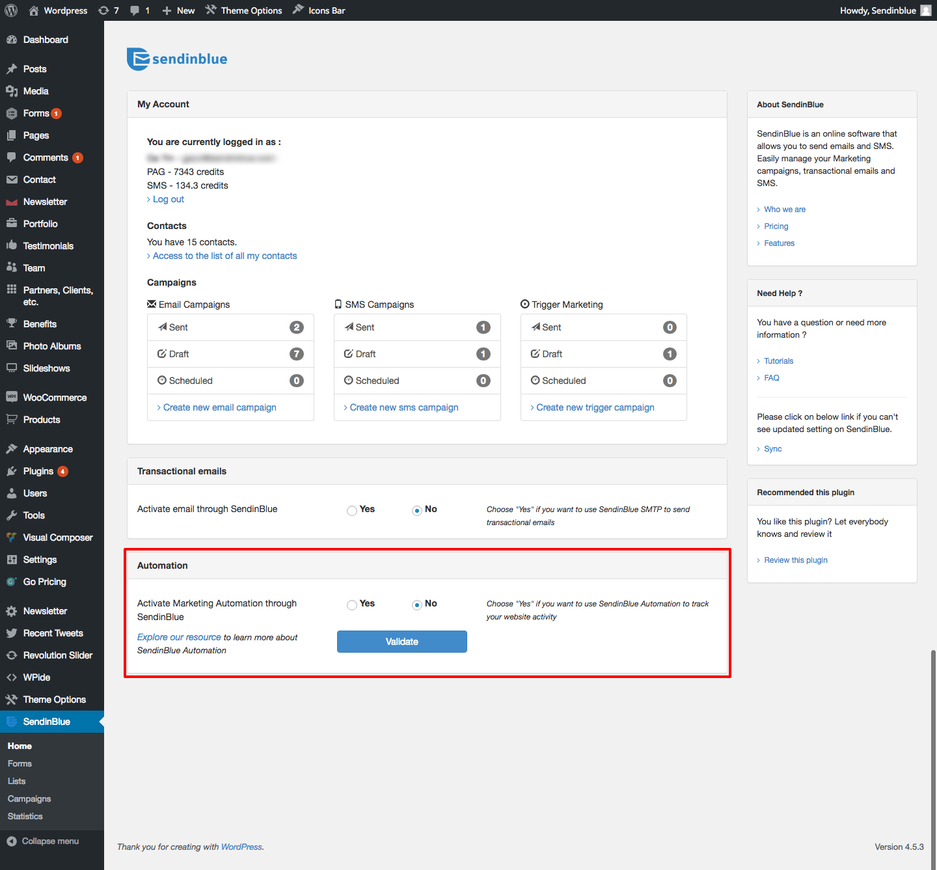Image resolution: width=937 pixels, height=870 pixels.
Task: Open Access to the list of all my contacts
Action: [x=224, y=256]
